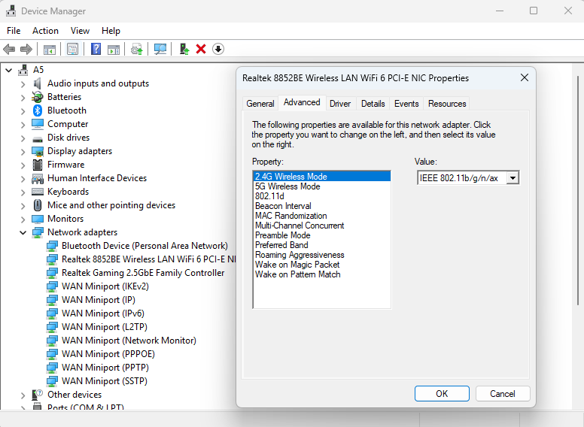Switch to the Driver tab
584x427 pixels.
[x=340, y=104]
